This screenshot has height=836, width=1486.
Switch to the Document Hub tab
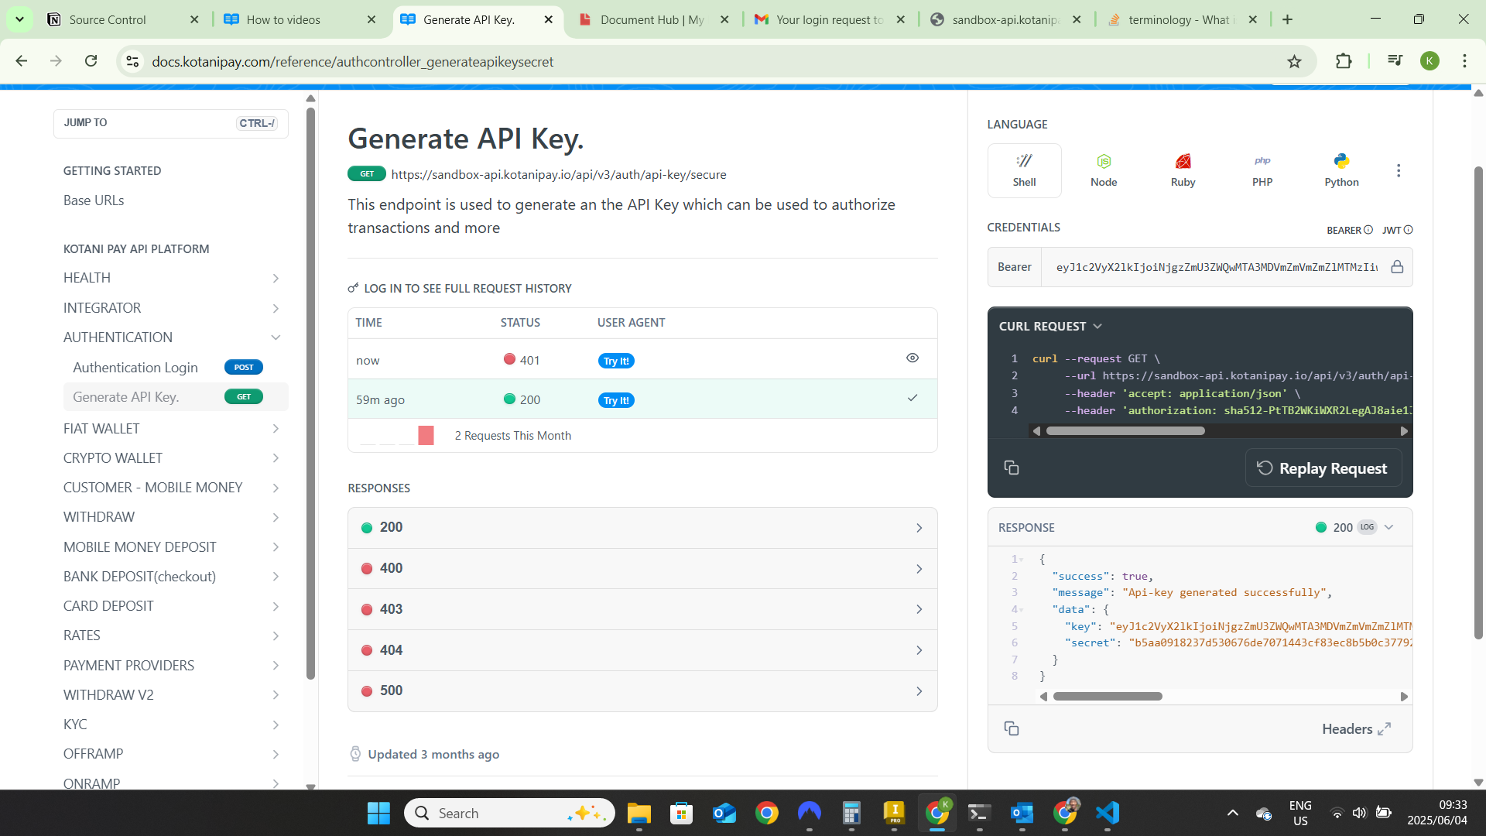click(x=653, y=19)
